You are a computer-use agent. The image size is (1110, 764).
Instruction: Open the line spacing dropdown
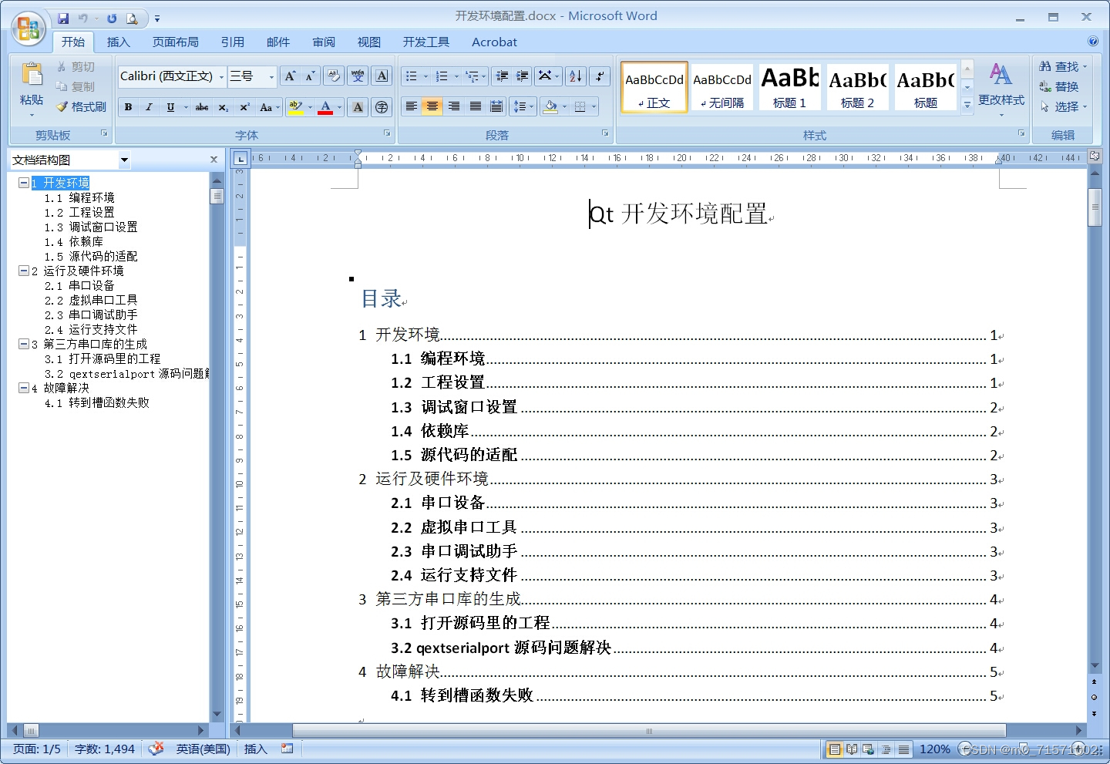(x=523, y=106)
